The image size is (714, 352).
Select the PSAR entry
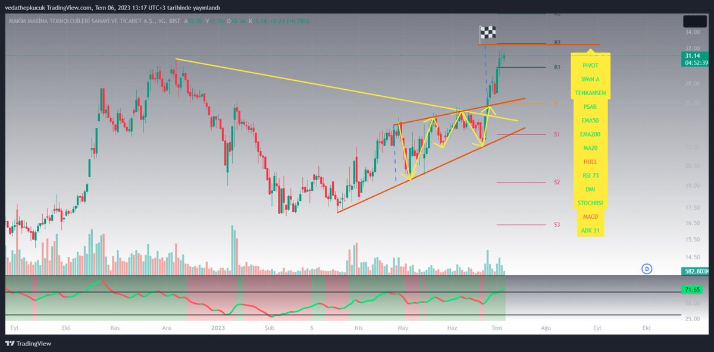pos(590,107)
